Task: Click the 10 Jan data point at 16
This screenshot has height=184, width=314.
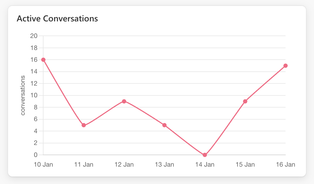Action: click(43, 60)
